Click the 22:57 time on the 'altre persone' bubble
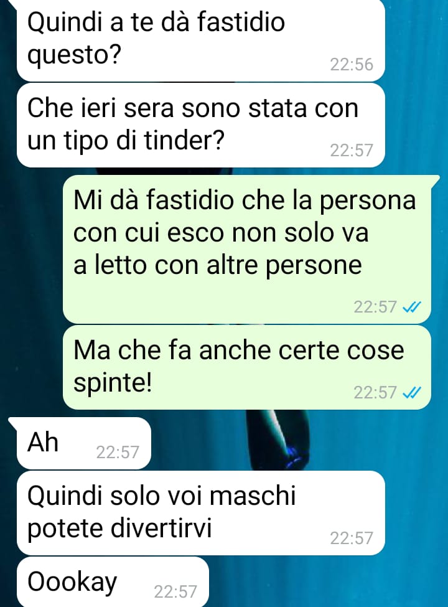The height and width of the screenshot is (607, 448). (375, 308)
